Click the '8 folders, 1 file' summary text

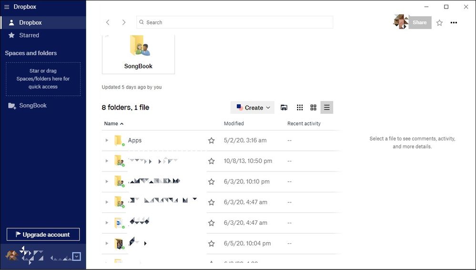pos(125,108)
